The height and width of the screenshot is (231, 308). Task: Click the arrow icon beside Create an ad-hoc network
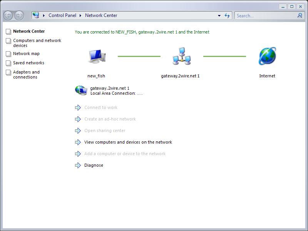(x=78, y=119)
